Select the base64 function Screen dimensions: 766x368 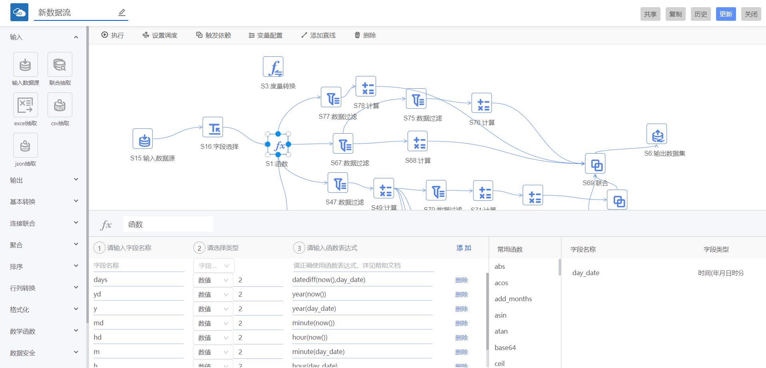tap(505, 348)
